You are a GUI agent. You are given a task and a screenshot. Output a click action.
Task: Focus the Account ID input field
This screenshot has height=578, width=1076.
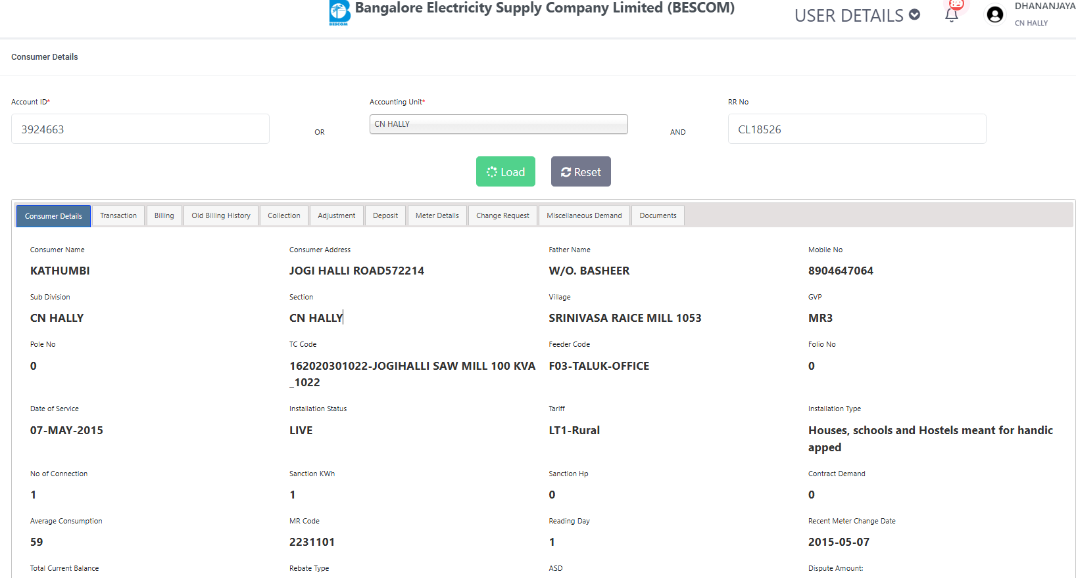coord(140,129)
